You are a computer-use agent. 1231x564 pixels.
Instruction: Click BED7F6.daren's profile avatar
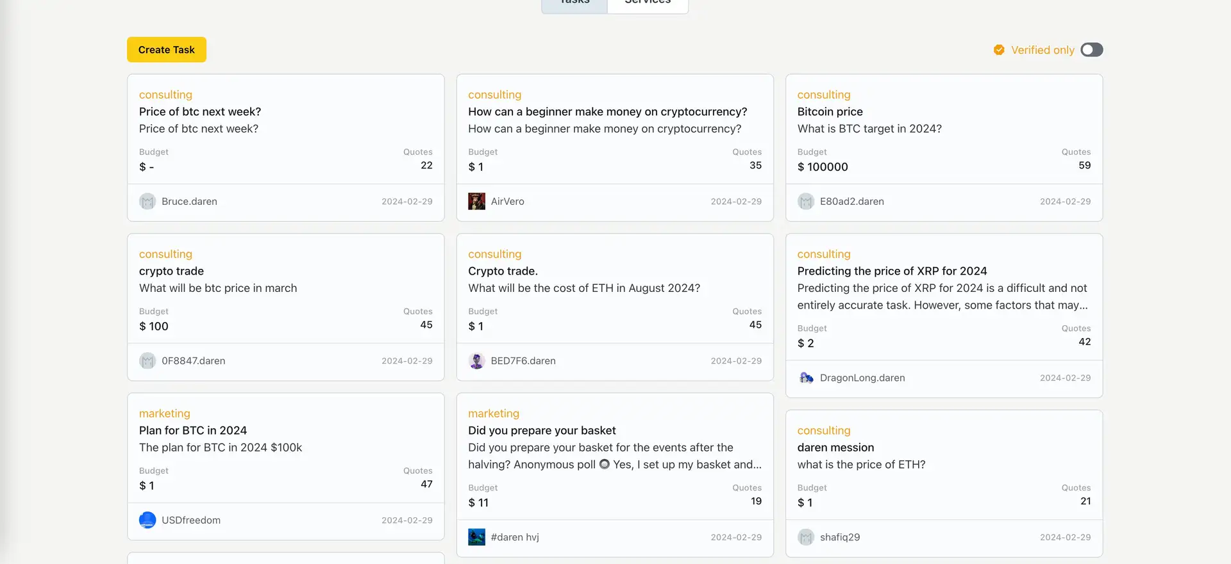tap(476, 361)
